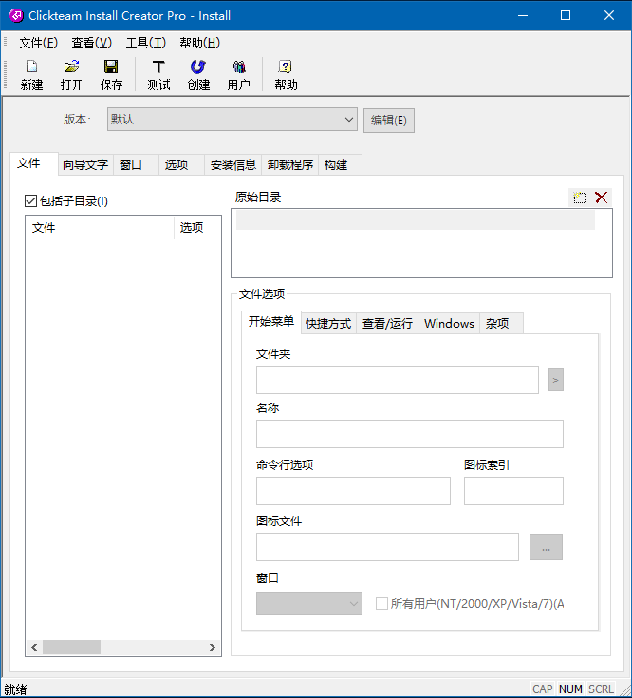Open the 文件(F) menu
The height and width of the screenshot is (698, 632).
point(38,43)
